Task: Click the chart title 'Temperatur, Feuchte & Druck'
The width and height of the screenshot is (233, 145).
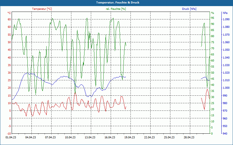Action: pyautogui.click(x=118, y=3)
